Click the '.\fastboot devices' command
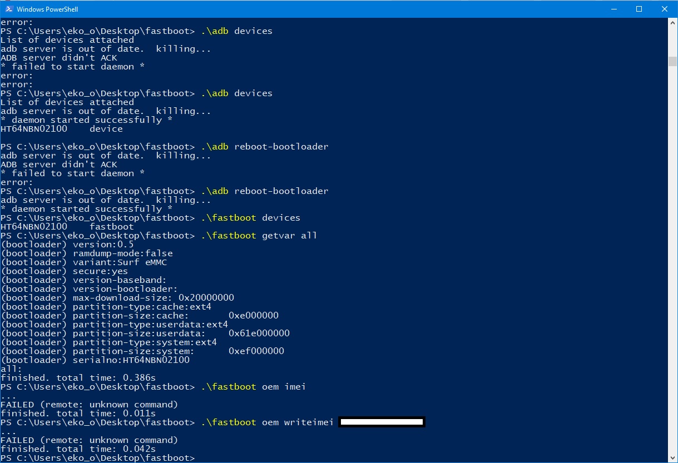678x463 pixels. tap(251, 218)
